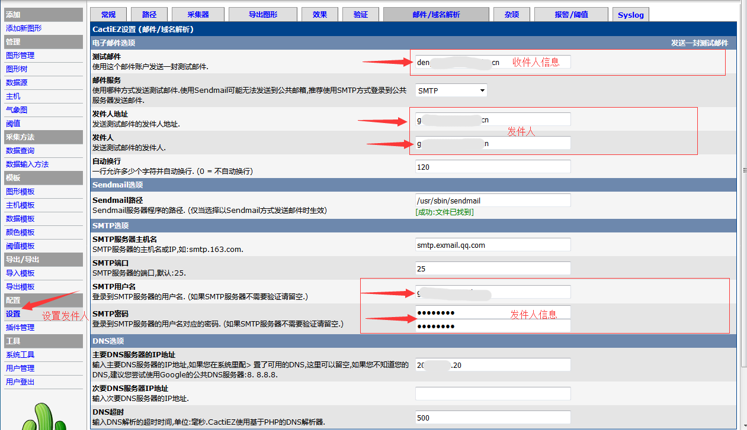Click the 次要DNS服务器IP地址 empty field
This screenshot has width=747, height=430.
click(x=493, y=393)
